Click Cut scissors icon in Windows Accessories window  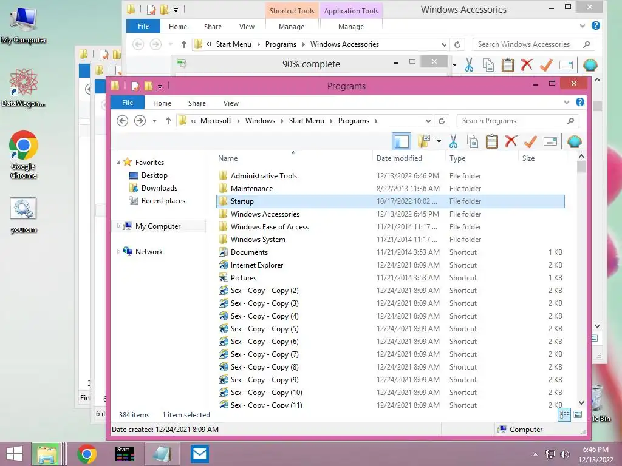[x=470, y=65]
